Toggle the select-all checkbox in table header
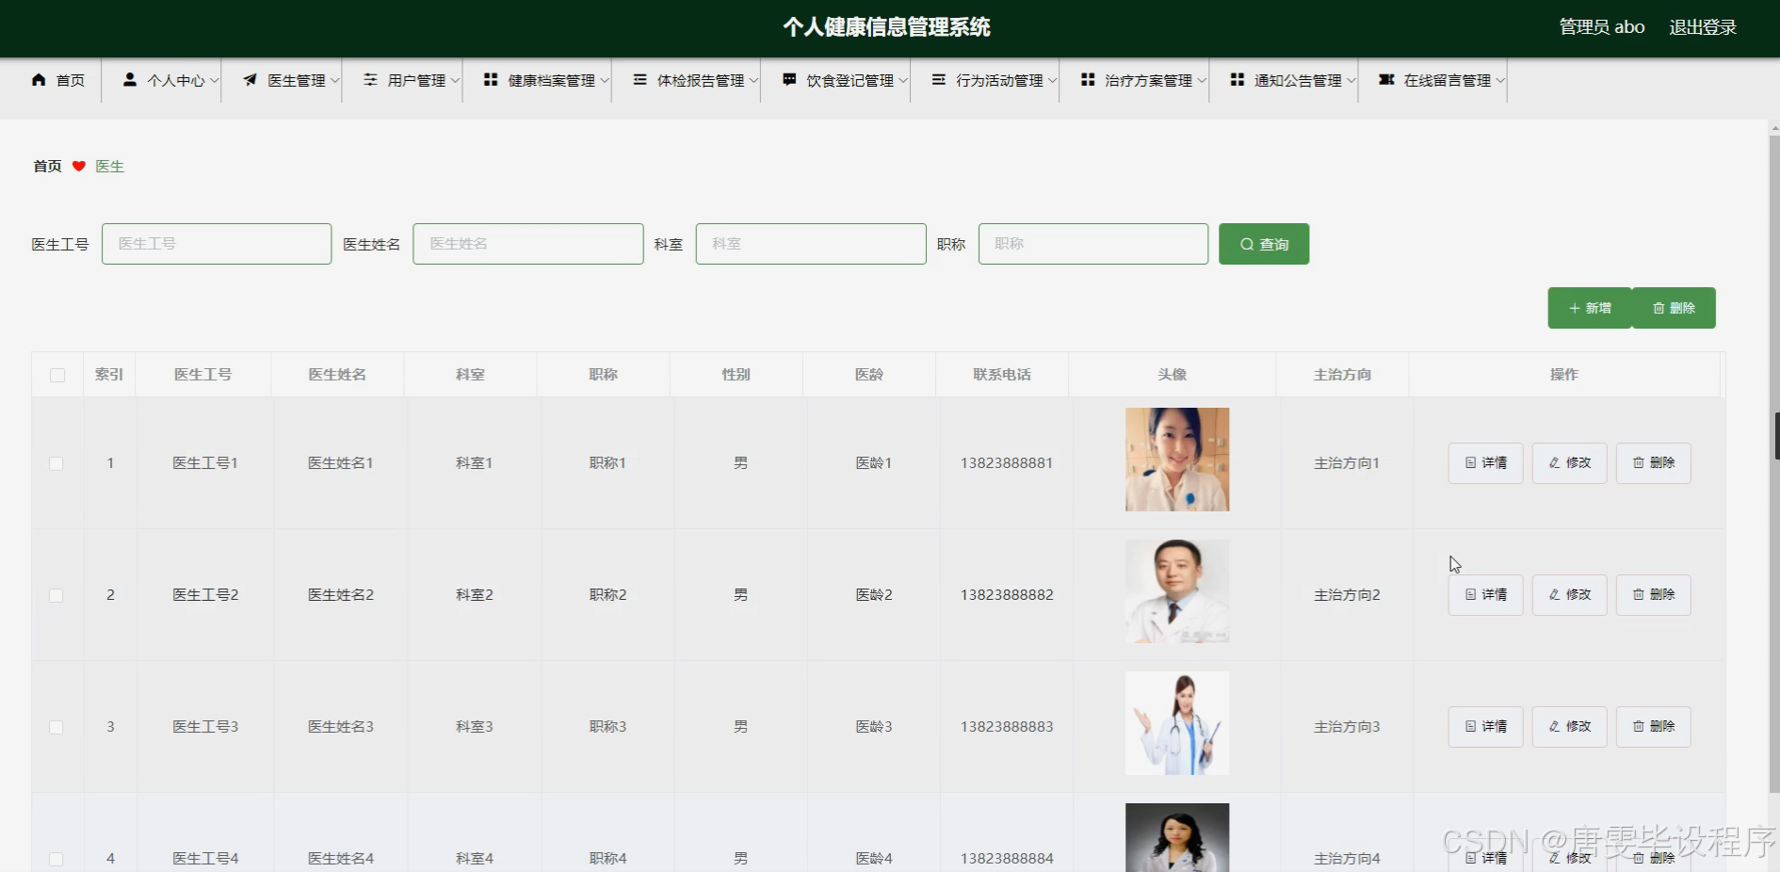Screen dimensions: 1780x872 coord(57,375)
